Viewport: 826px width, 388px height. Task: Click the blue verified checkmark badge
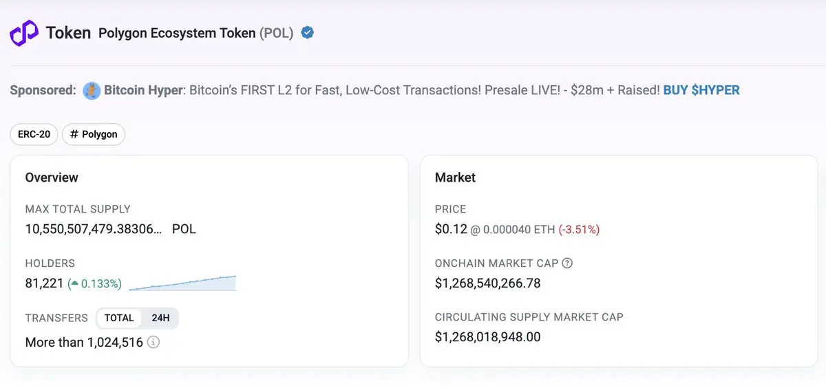(x=308, y=32)
